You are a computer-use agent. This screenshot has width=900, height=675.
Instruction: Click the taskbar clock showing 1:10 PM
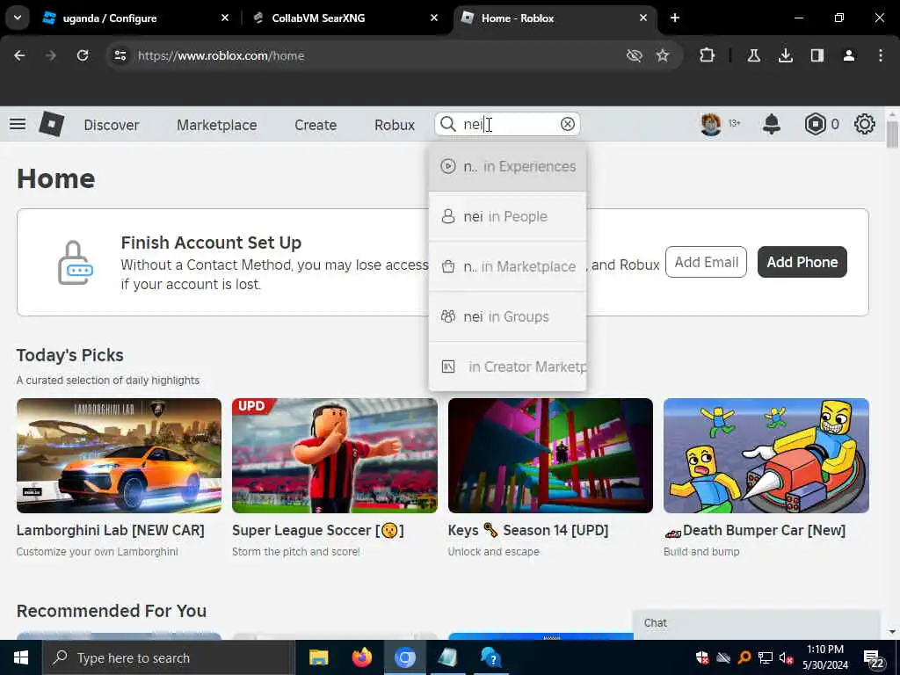click(x=824, y=657)
